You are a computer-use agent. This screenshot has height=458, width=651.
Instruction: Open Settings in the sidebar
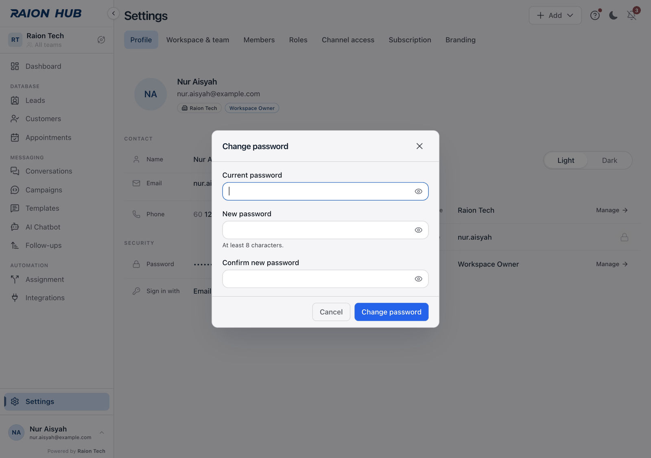click(57, 402)
